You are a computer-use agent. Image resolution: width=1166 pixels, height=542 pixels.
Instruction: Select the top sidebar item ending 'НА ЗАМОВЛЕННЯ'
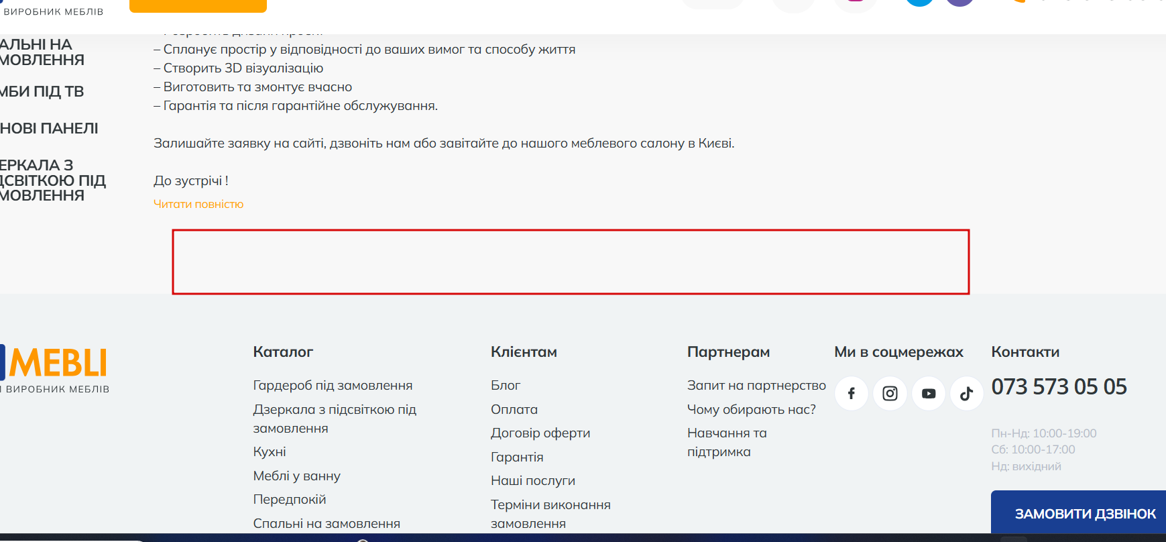42,52
